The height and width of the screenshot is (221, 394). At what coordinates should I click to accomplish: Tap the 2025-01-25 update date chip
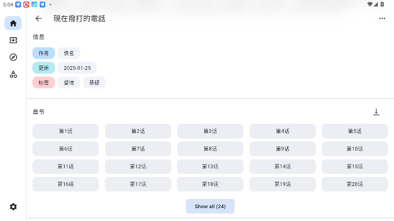(x=77, y=68)
